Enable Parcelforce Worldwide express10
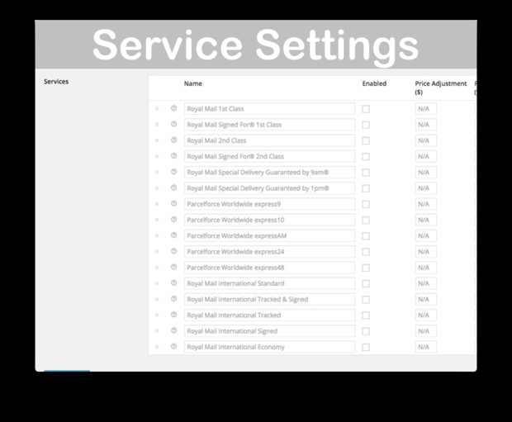The image size is (512, 422). click(x=366, y=220)
